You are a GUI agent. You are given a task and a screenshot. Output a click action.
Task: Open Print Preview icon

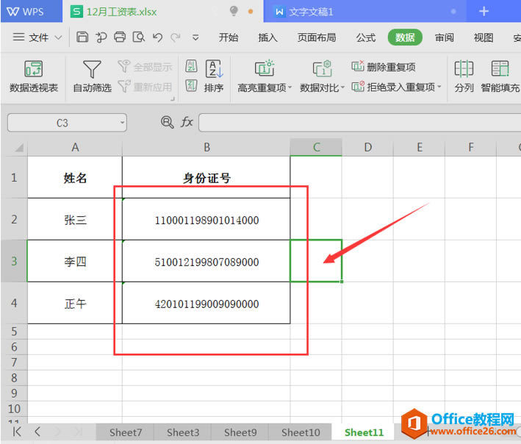point(138,37)
